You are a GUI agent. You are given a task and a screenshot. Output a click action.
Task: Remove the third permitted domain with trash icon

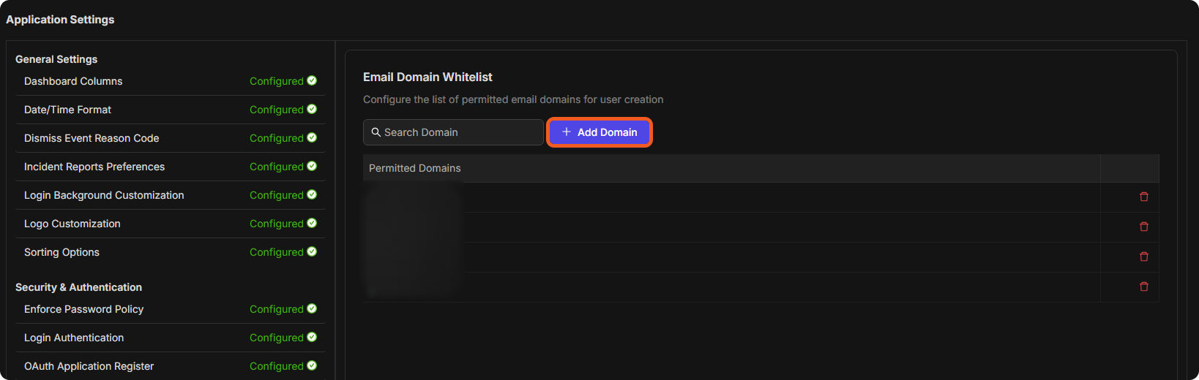coord(1144,256)
